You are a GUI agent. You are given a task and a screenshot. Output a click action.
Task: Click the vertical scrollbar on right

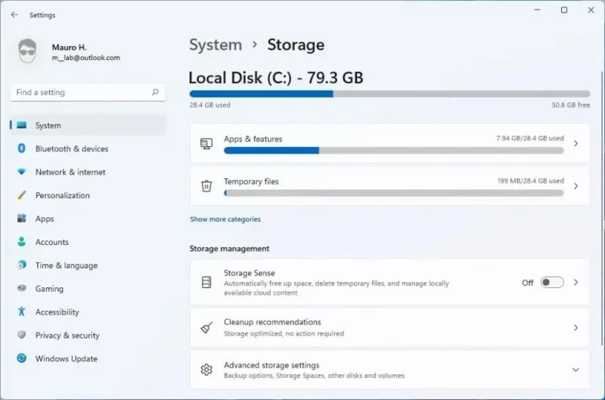(x=602, y=208)
